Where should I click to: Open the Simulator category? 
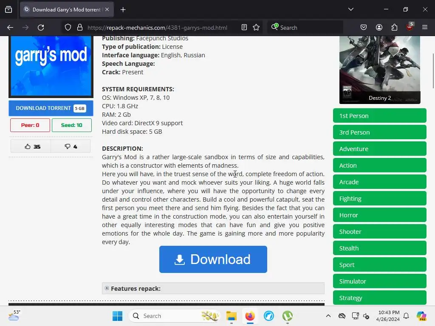[379, 281]
